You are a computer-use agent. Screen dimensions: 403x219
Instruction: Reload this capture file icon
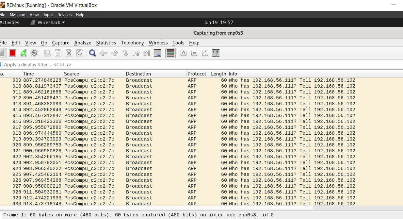(80, 53)
